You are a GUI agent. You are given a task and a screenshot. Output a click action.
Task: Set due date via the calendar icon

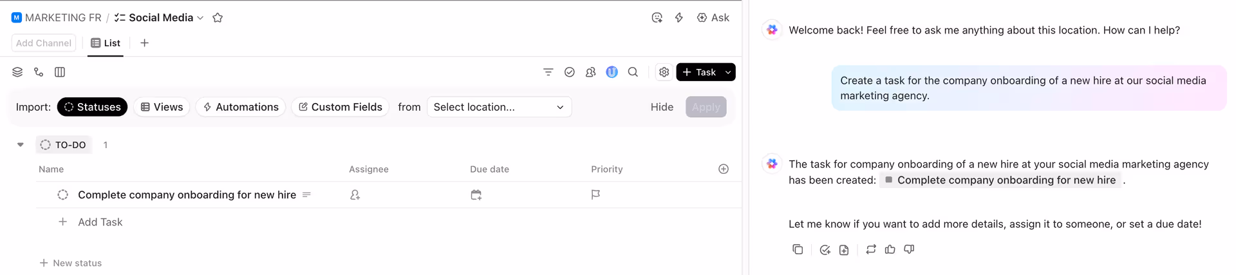(x=476, y=194)
